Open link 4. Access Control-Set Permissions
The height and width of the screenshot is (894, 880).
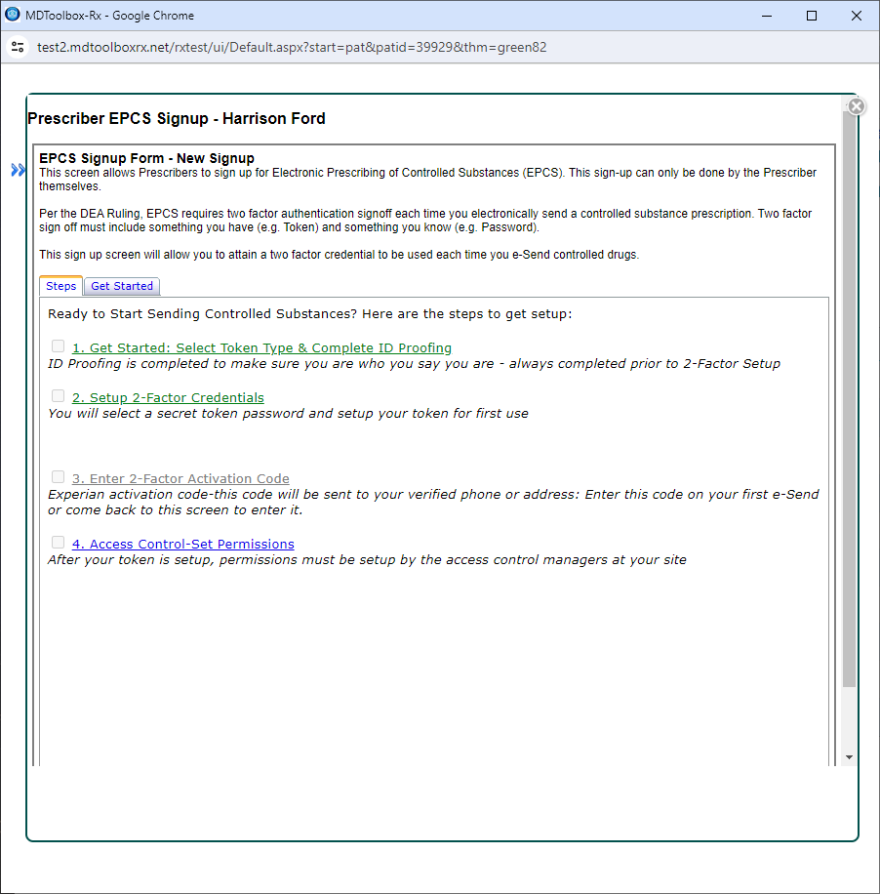[183, 544]
